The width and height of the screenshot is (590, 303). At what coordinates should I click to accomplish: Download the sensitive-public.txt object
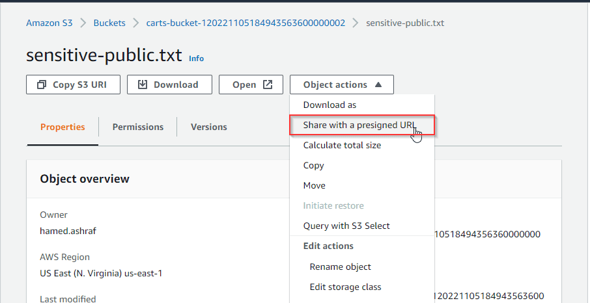click(169, 85)
